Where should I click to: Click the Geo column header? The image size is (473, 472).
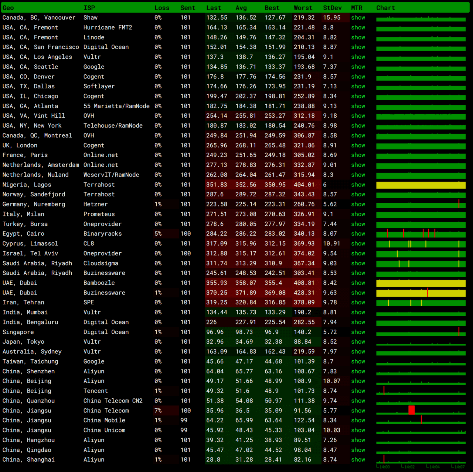click(8, 8)
